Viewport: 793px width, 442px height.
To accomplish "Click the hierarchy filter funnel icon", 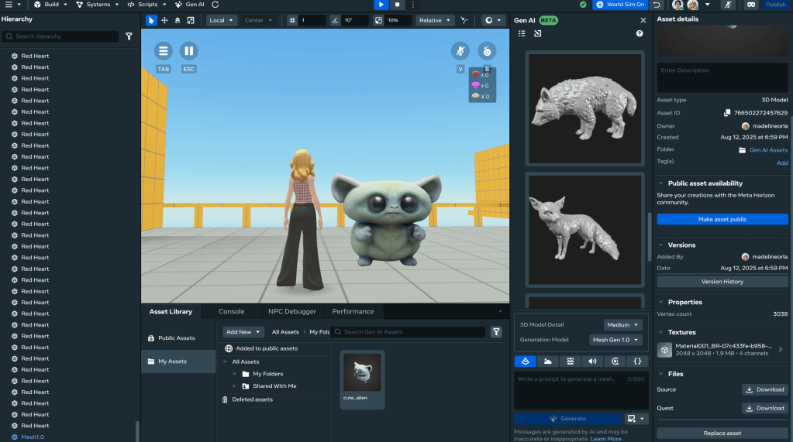I will click(x=129, y=36).
